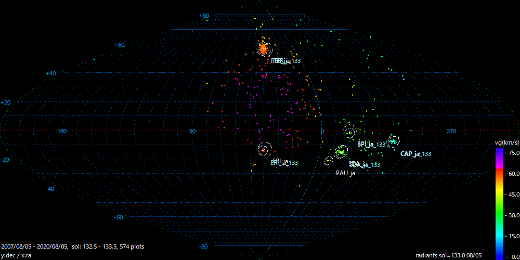Click the vg(km/s) velocity color scale bar
Screen dimensions: 520x260
coord(499,203)
